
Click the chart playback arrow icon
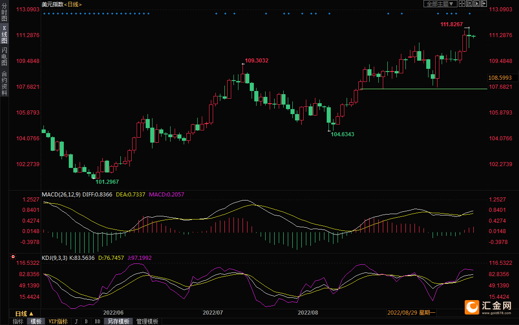(476, 4)
